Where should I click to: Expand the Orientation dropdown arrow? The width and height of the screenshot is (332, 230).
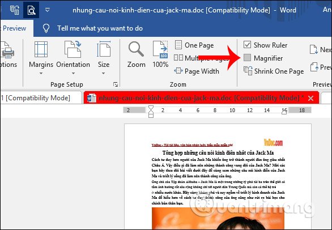(73, 73)
